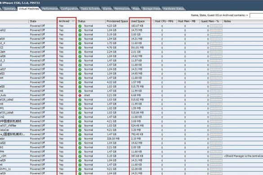This screenshot has width=263, height=175.
Task: Click the Guest Mem bar in the Alert row
Action: click(216, 96)
